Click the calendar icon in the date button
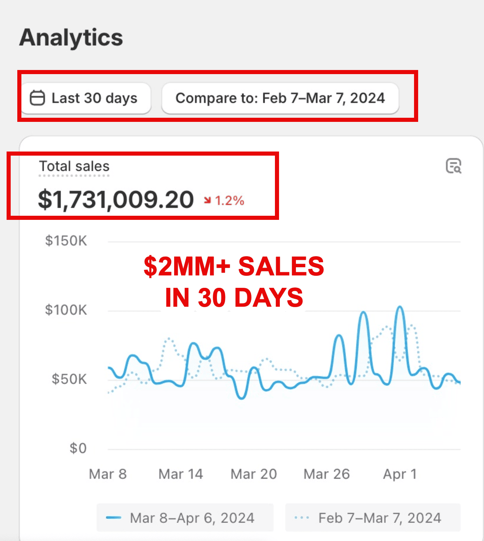The width and height of the screenshot is (484, 541). [37, 98]
